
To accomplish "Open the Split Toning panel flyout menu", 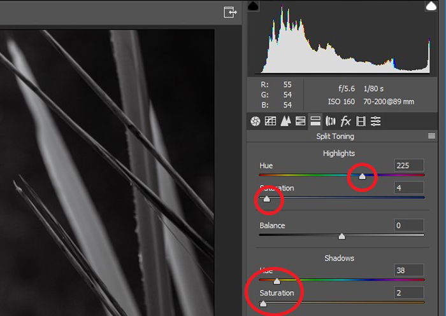I will pos(431,136).
